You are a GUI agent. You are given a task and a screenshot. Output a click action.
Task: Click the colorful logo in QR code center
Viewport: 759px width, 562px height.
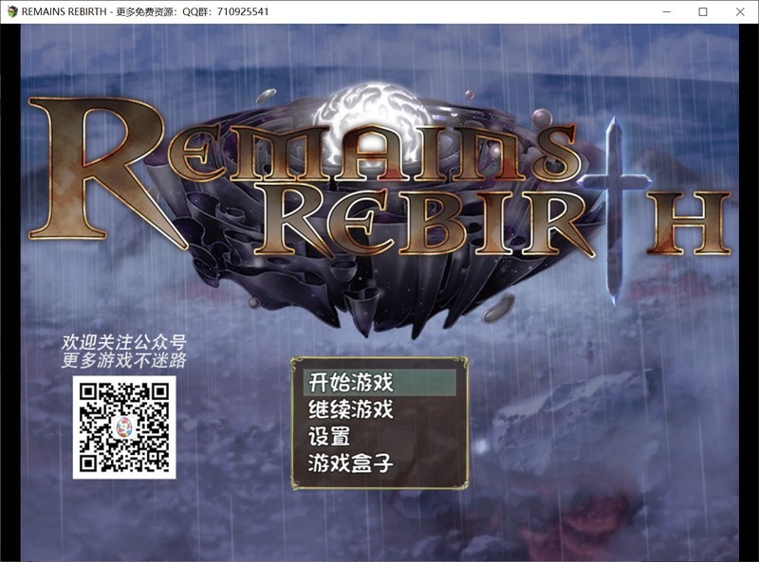[x=124, y=427]
